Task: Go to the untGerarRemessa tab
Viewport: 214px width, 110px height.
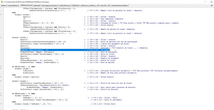Action: [x=65, y=6]
